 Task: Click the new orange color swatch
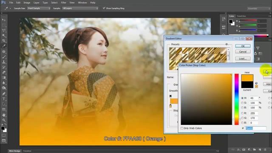(x=247, y=78)
